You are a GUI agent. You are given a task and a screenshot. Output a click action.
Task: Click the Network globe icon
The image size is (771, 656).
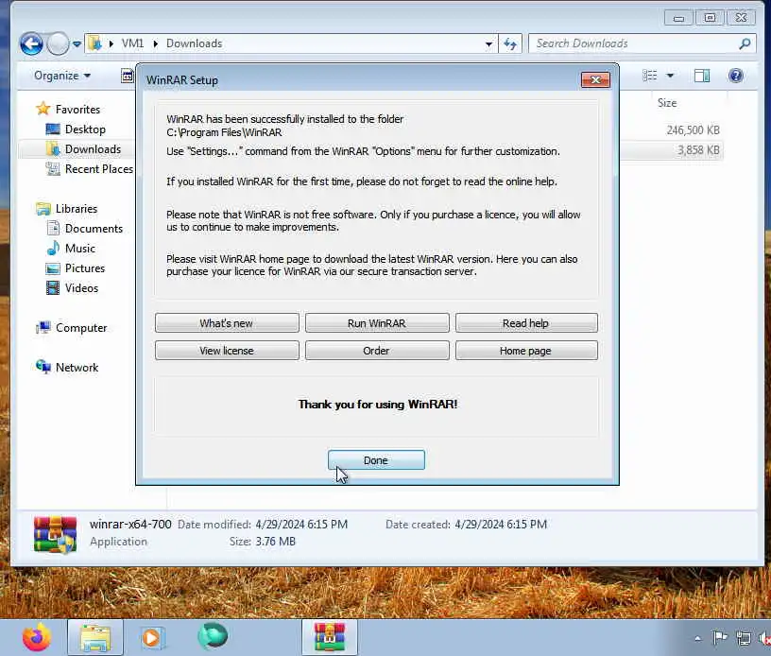(x=43, y=367)
